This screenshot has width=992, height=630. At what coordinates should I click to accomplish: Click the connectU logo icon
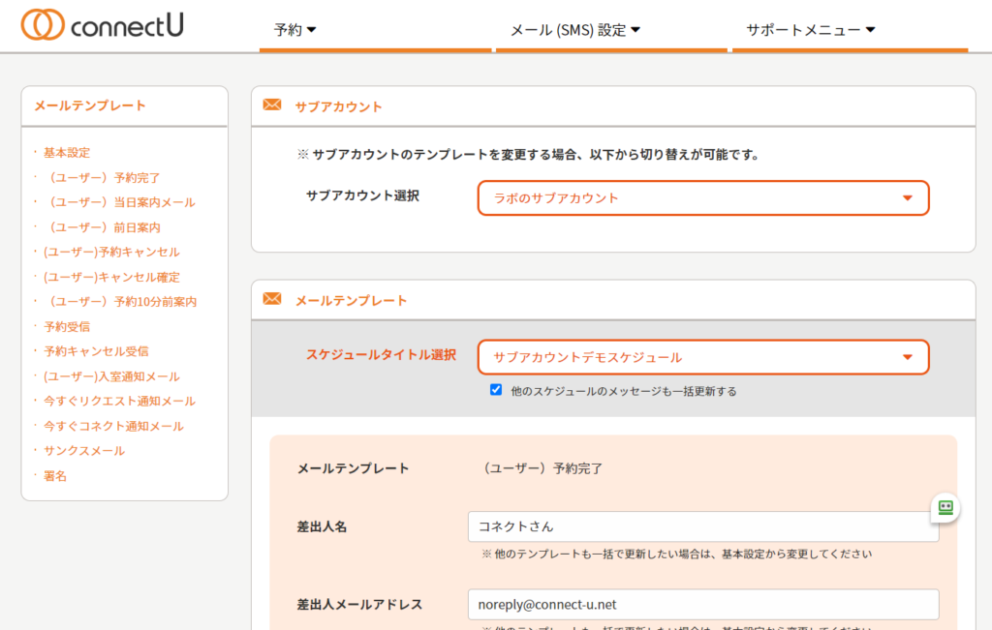(x=43, y=25)
